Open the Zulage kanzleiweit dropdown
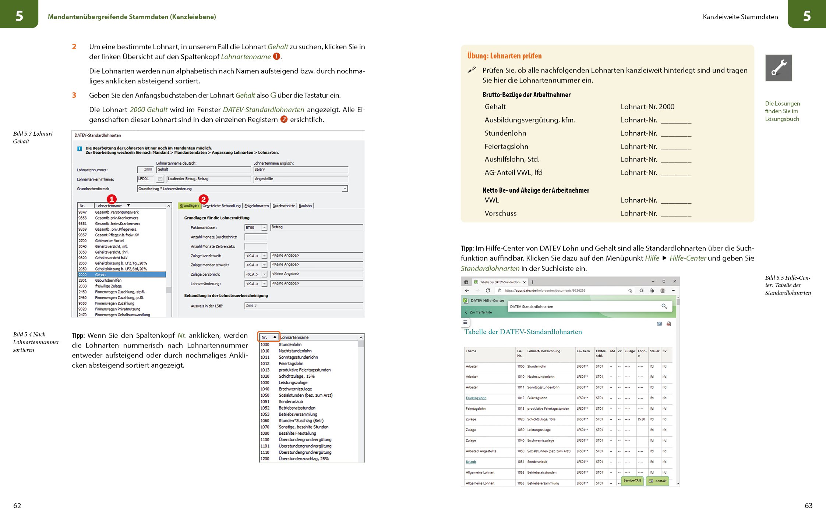The width and height of the screenshot is (826, 521). click(x=264, y=256)
